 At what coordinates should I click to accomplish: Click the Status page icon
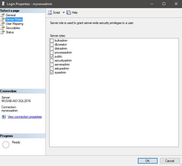(2, 32)
